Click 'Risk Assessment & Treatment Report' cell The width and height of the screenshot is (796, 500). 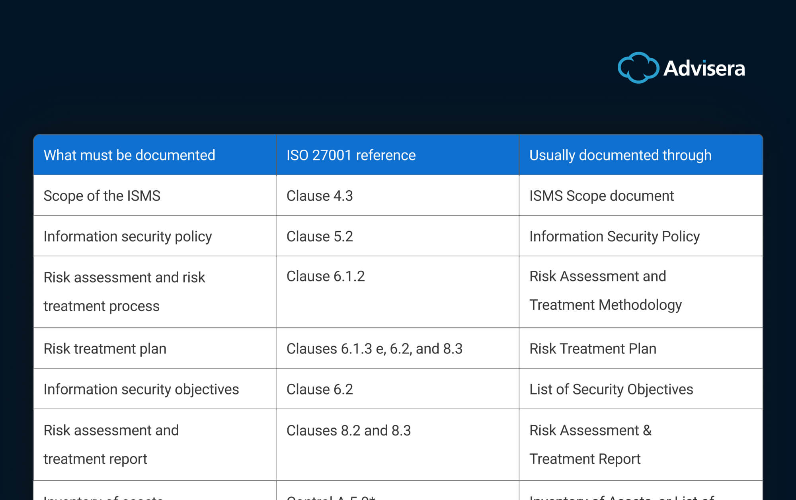coord(641,445)
